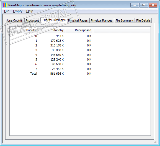The height and width of the screenshot is (146, 160).
Task: Click the resize grip at window corner
Action: [155, 142]
